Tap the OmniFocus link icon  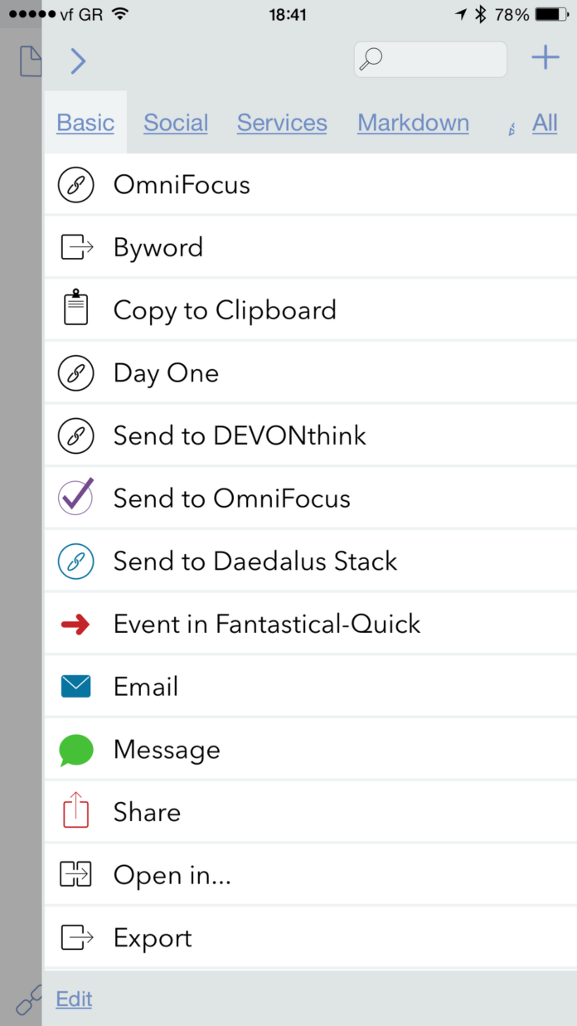point(75,185)
